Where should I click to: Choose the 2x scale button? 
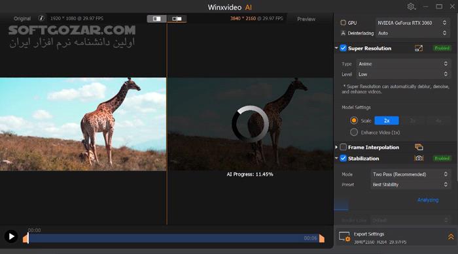pyautogui.click(x=387, y=121)
